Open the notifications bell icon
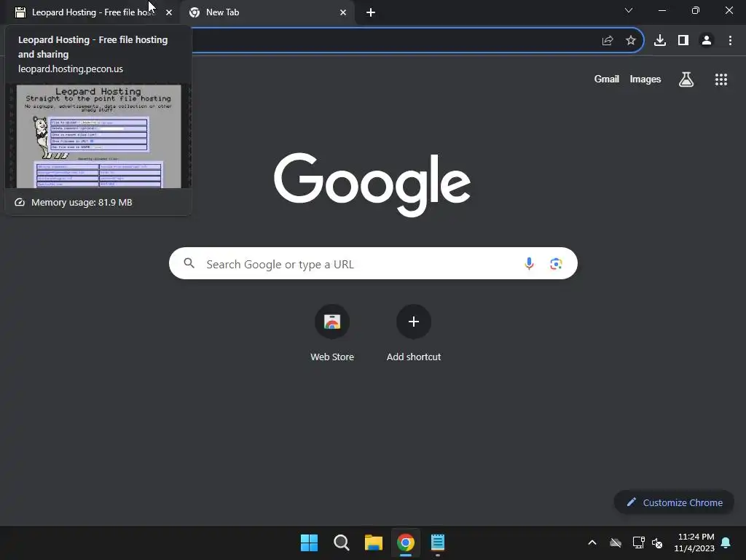Screen dimensions: 746x560 tap(726, 542)
